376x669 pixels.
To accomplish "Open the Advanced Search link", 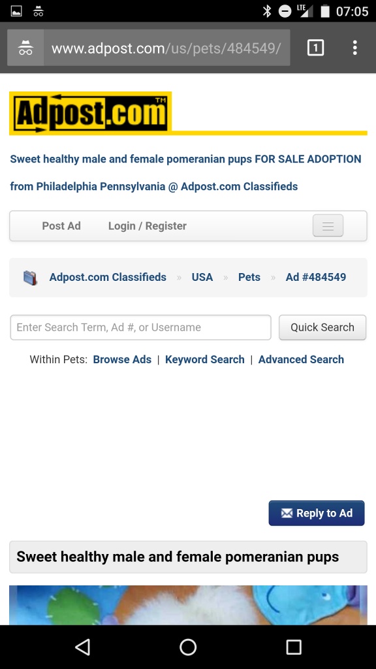I will click(301, 360).
